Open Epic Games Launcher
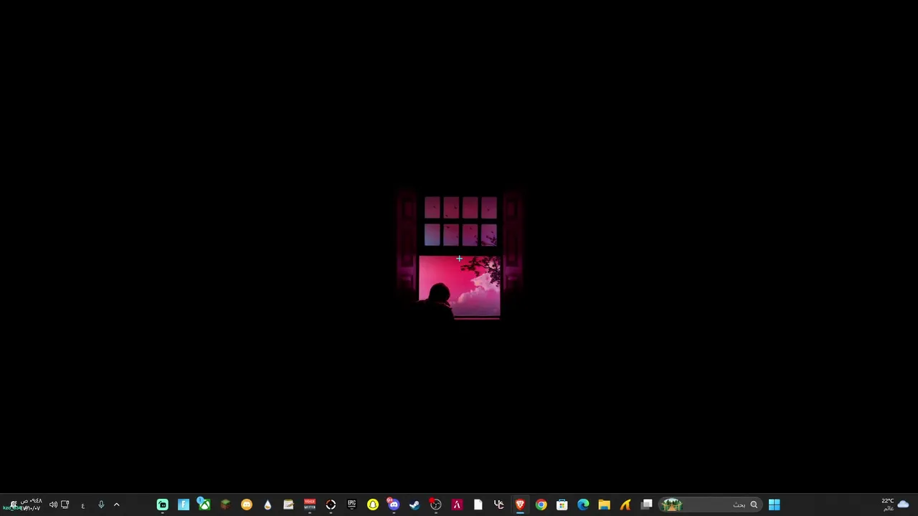Viewport: 918px width, 516px height. tap(351, 505)
